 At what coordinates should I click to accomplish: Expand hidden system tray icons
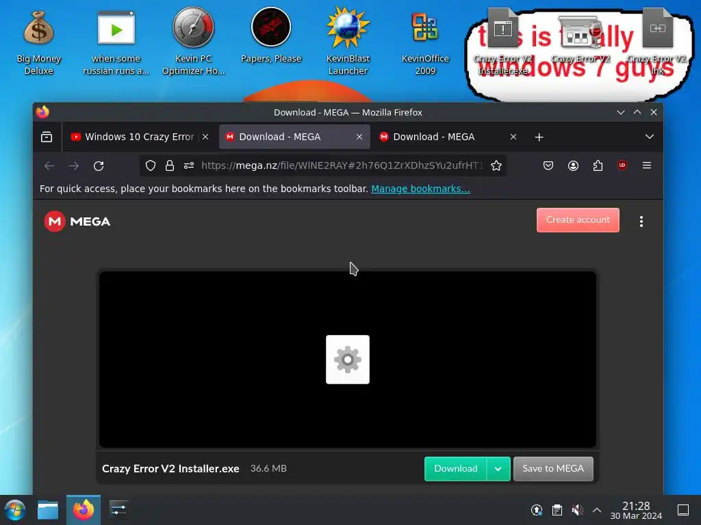pyautogui.click(x=597, y=510)
